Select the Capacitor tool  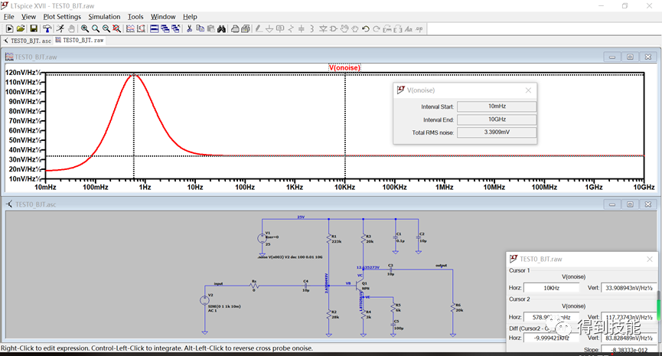pyautogui.click(x=302, y=29)
